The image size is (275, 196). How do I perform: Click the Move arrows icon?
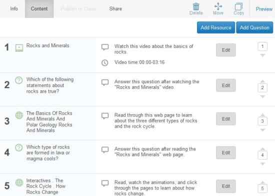pyautogui.click(x=218, y=6)
